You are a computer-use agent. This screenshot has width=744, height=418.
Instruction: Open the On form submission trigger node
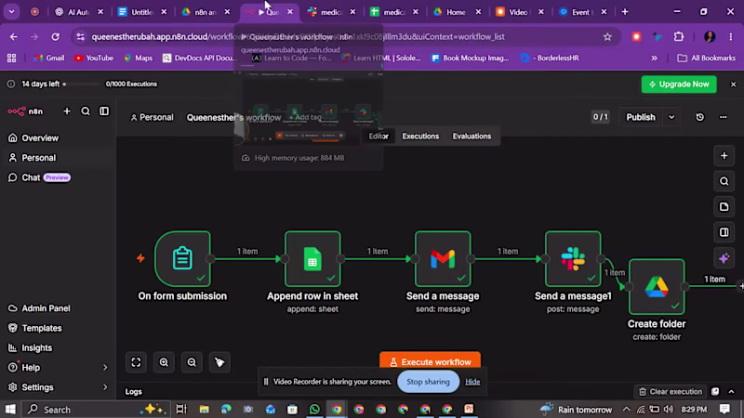182,259
